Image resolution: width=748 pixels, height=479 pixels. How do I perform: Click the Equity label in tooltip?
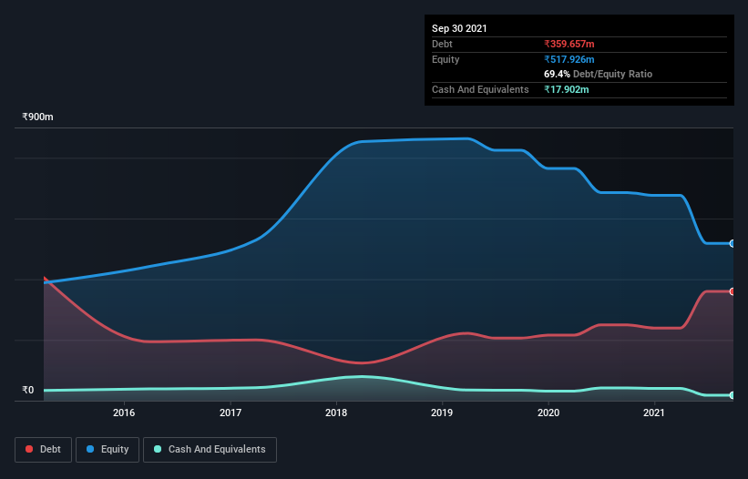click(x=446, y=59)
